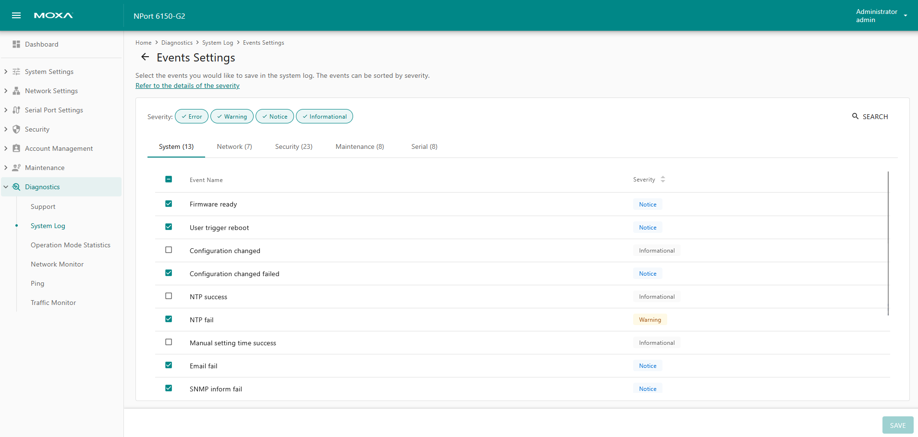Viewport: 918px width, 437px height.
Task: Click the Security shield icon
Action: click(16, 129)
